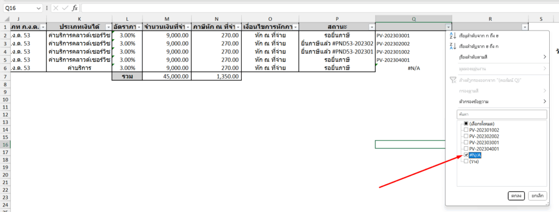Click cell ยื่นภาษีแล้ว #PND53-202301
Viewport: 559px width, 212px height.
point(337,51)
